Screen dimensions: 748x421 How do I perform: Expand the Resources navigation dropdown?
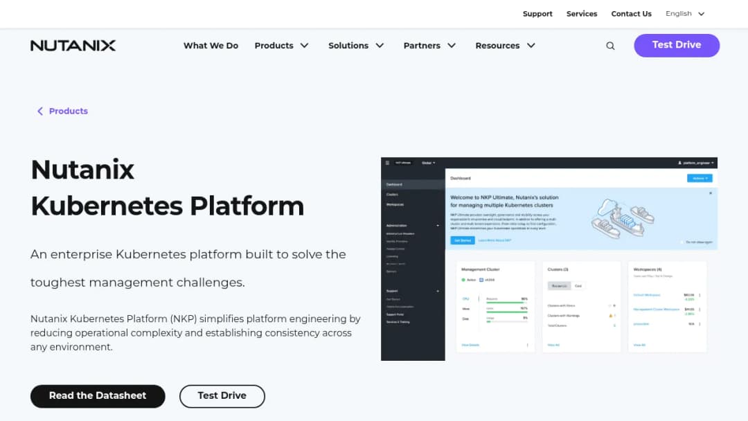[505, 46]
